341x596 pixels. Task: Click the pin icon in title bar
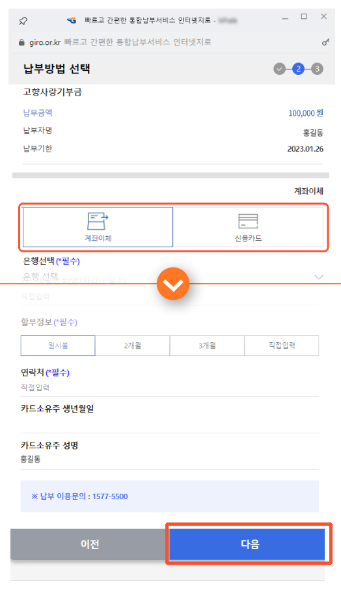[23, 21]
